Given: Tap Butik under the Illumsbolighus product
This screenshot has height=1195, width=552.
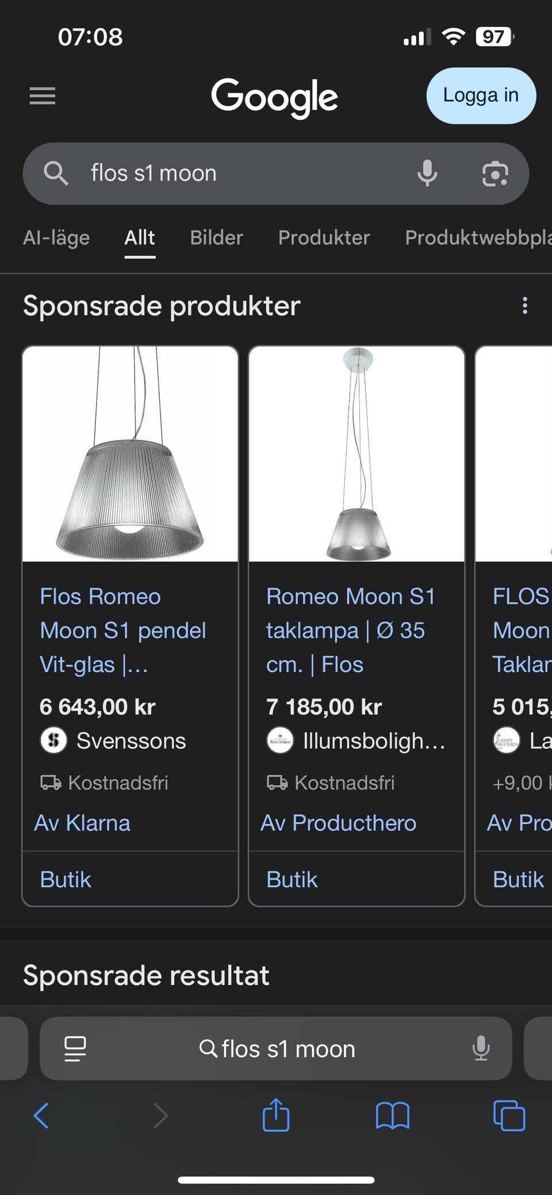Looking at the screenshot, I should coord(292,879).
